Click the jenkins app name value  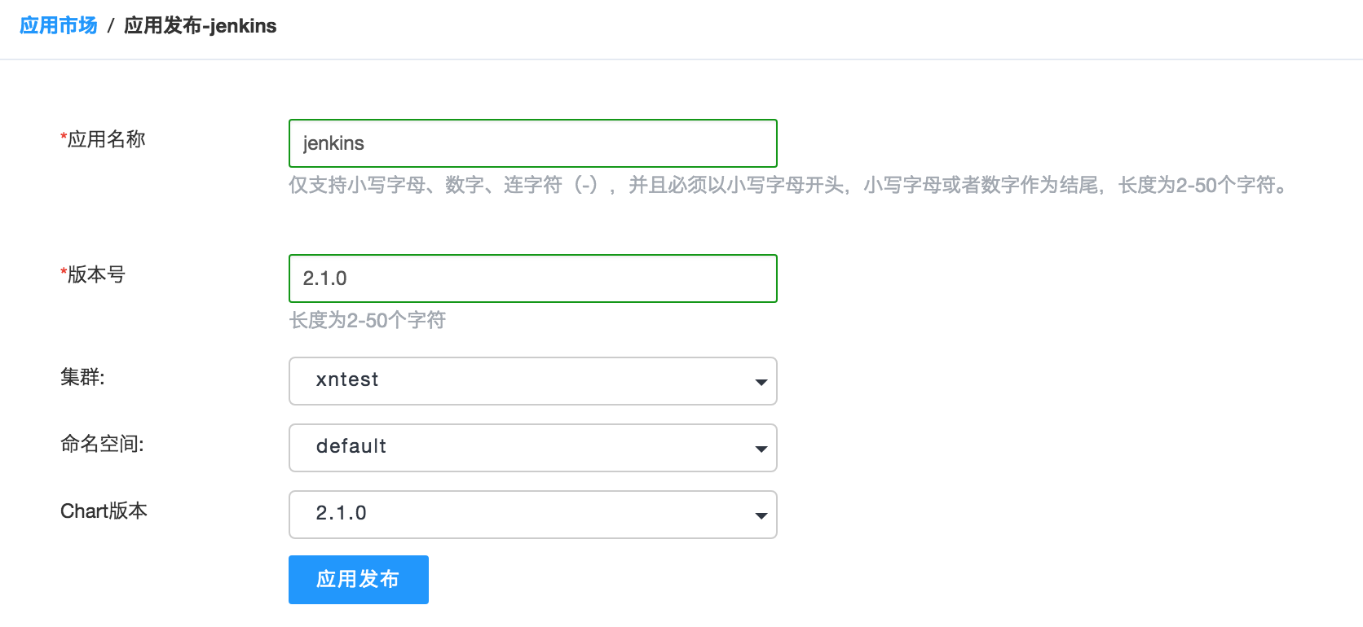click(x=333, y=143)
